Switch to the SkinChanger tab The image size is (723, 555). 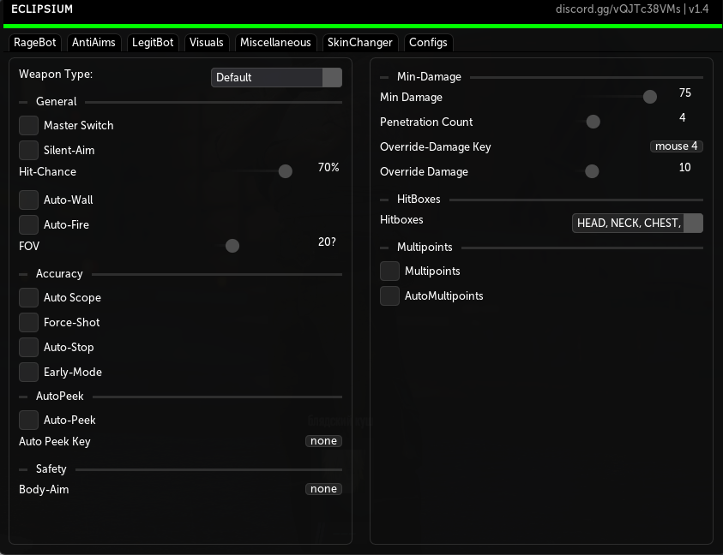pyautogui.click(x=359, y=42)
